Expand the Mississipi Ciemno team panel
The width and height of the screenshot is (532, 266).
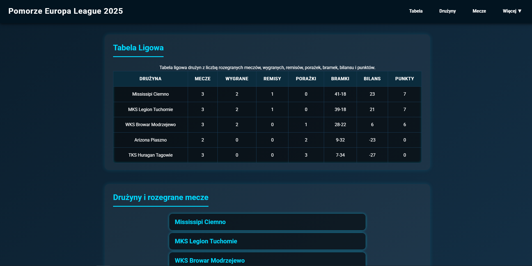[x=267, y=222]
